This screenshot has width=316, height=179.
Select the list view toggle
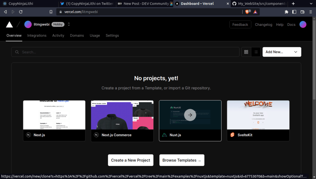256,52
